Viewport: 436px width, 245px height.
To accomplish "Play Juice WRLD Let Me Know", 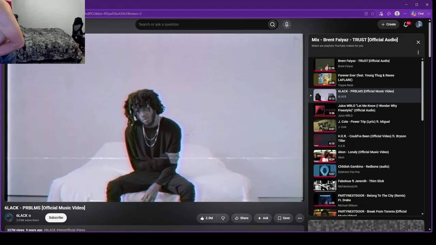I will click(x=365, y=111).
